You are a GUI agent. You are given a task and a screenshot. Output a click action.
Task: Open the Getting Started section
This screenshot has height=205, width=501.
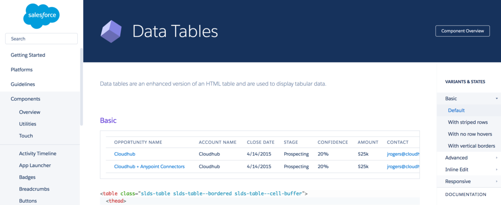click(x=28, y=55)
